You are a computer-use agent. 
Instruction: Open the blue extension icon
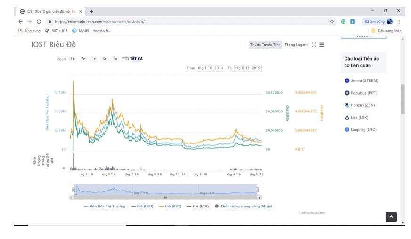(x=353, y=22)
